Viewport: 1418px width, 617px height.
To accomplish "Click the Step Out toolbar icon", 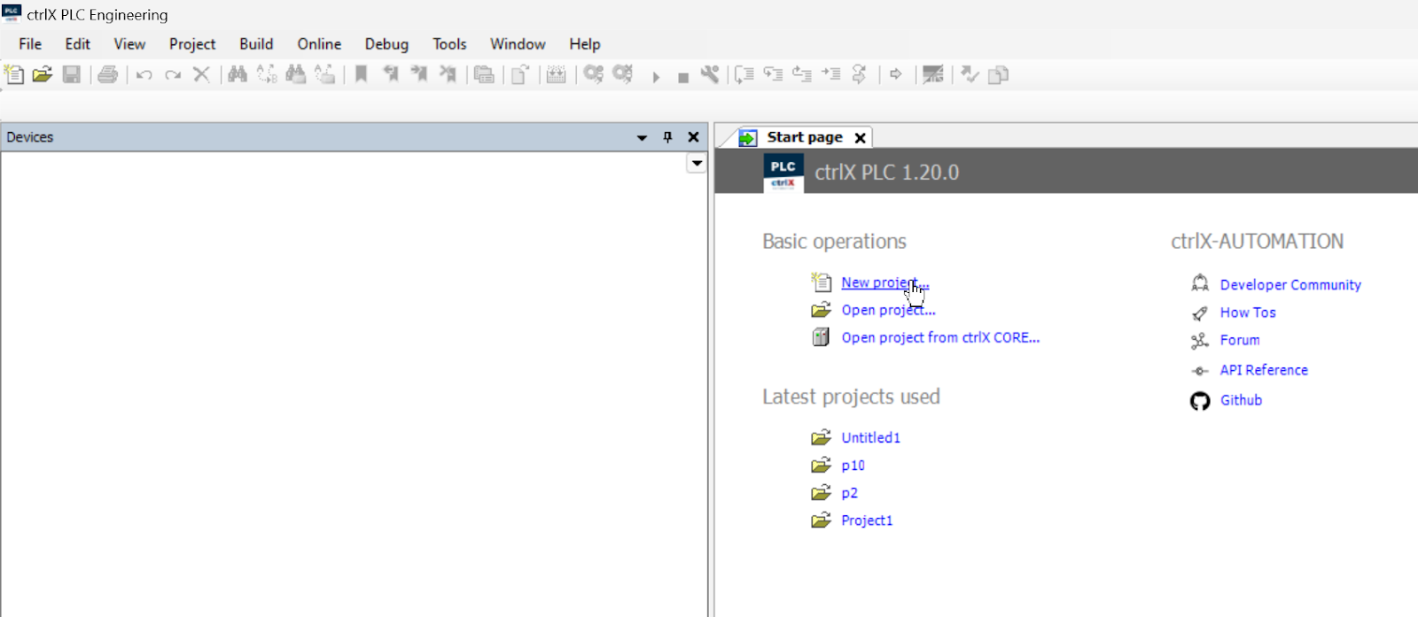I will coord(802,74).
